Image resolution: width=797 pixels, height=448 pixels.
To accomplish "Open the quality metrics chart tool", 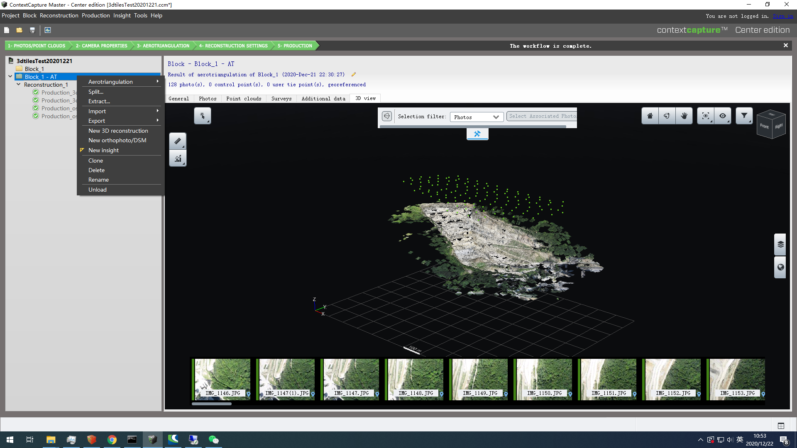I will tap(178, 158).
